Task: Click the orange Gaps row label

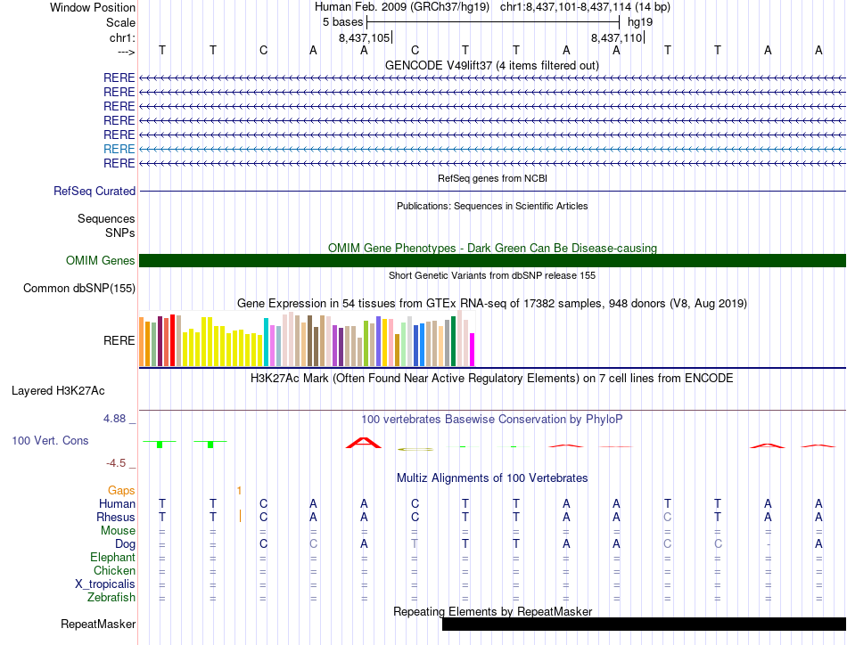Action: tap(121, 490)
